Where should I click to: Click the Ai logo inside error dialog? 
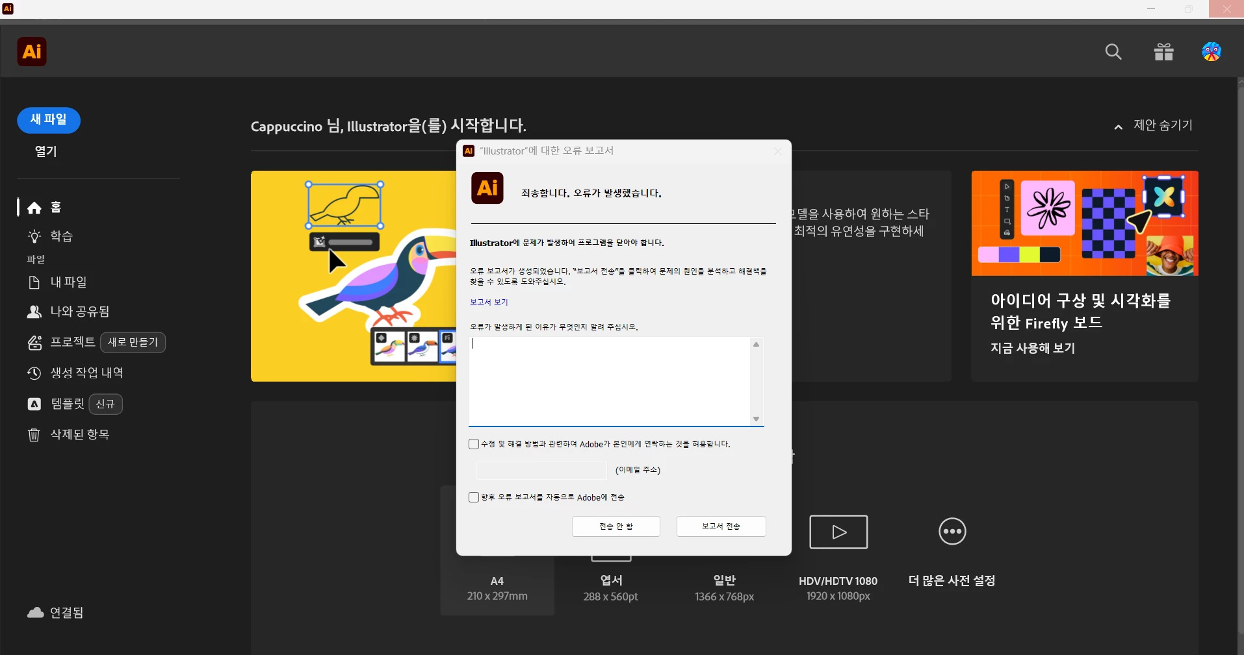(x=487, y=188)
